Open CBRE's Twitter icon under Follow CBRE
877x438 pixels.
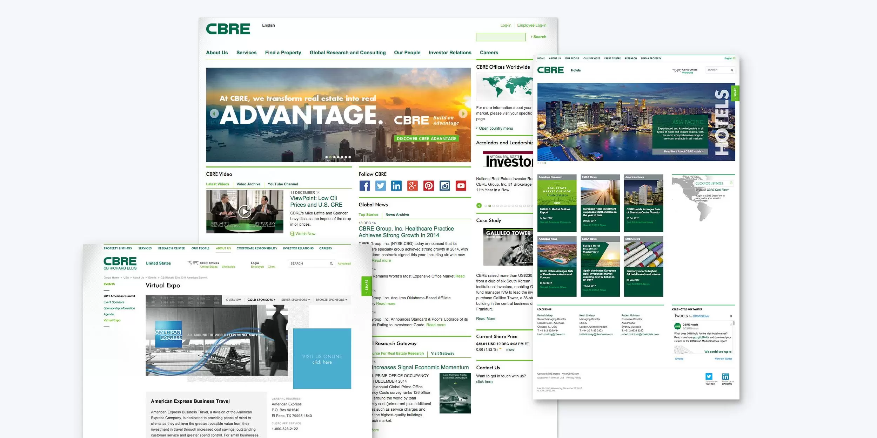[381, 186]
